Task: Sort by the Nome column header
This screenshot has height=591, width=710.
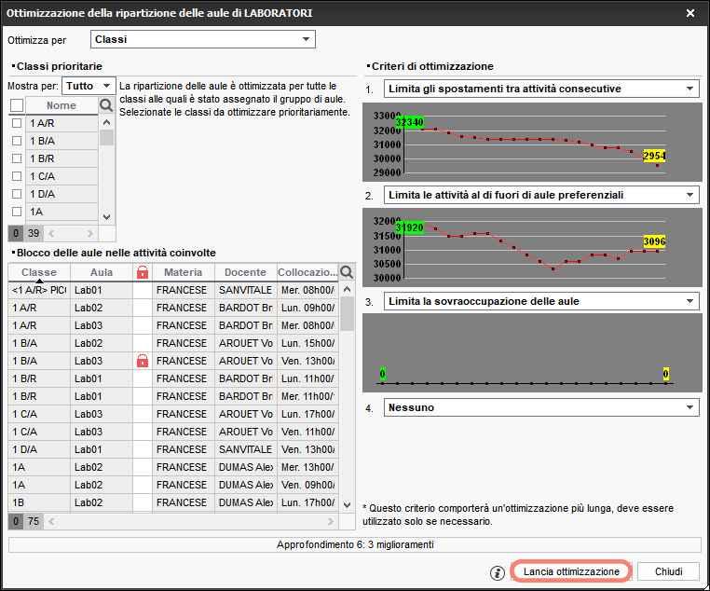Action: pyautogui.click(x=61, y=105)
